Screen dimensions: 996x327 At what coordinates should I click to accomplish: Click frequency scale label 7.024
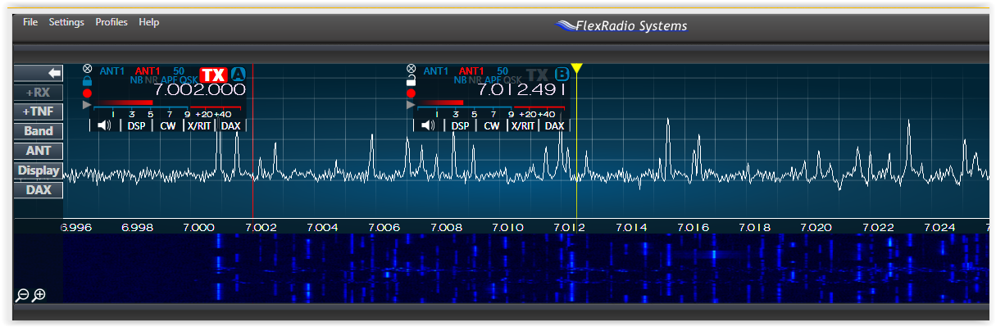point(939,227)
